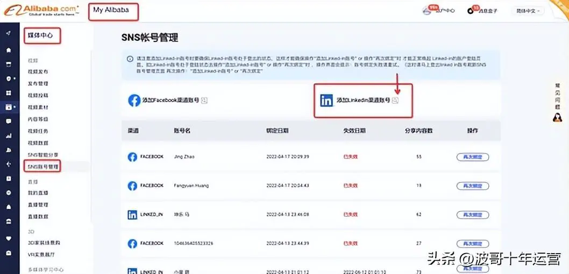
Task: Open 视频发布 in the side menu
Action: click(38, 71)
